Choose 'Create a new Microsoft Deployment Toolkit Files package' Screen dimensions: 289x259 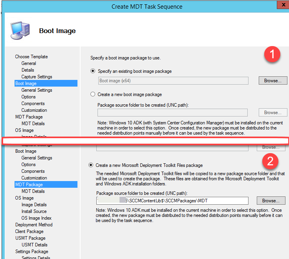[x=91, y=165]
